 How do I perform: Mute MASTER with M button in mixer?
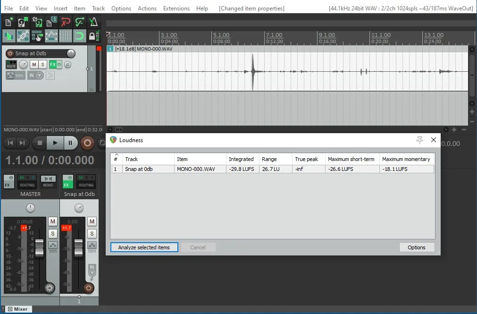tap(53, 221)
